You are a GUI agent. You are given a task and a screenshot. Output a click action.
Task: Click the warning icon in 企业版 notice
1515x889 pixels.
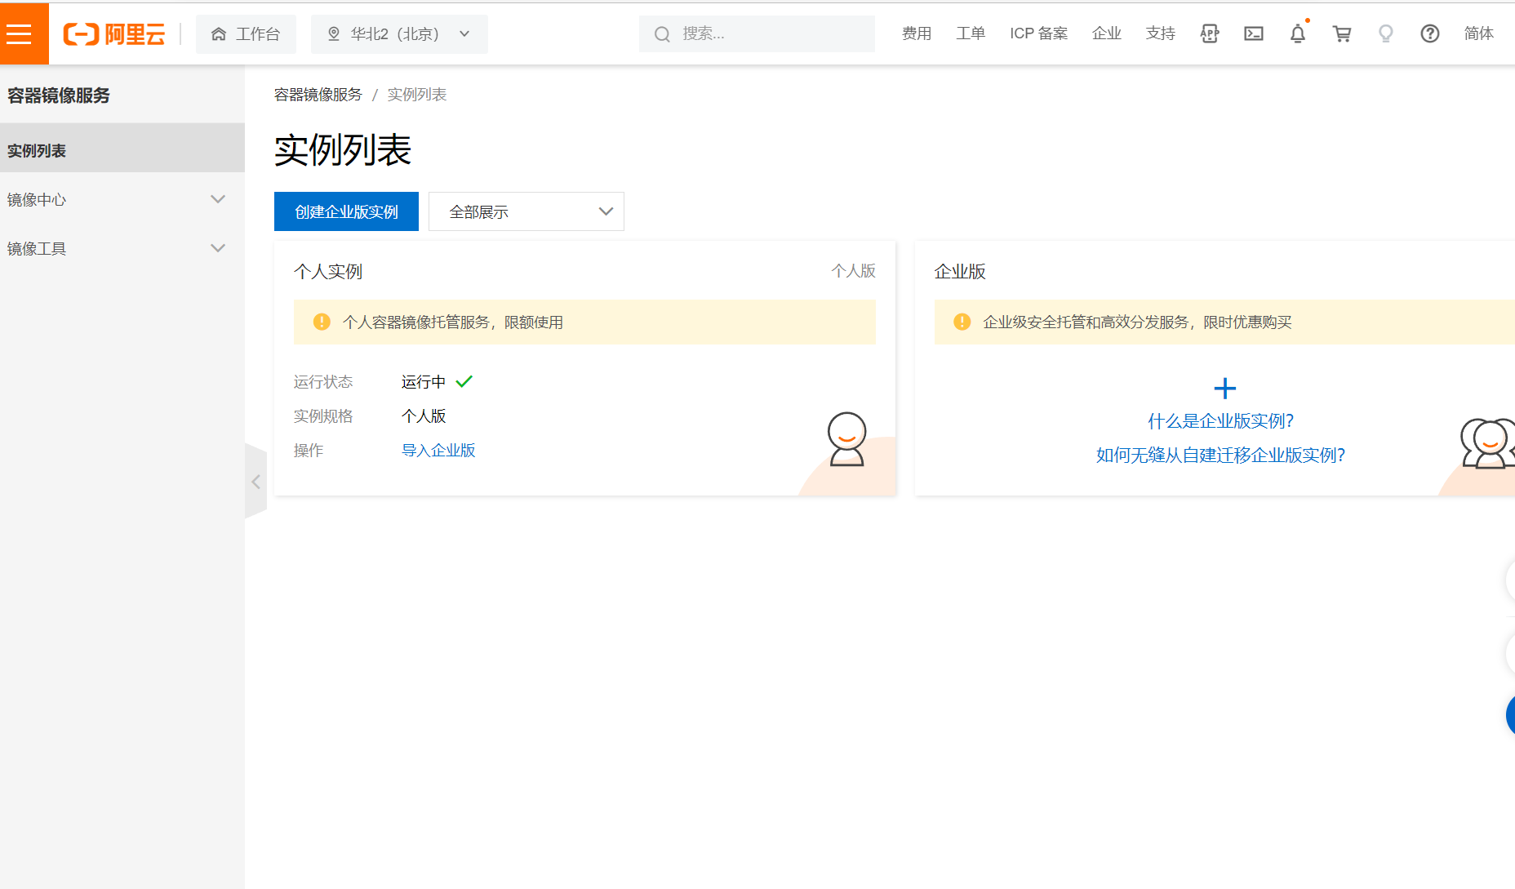(962, 322)
